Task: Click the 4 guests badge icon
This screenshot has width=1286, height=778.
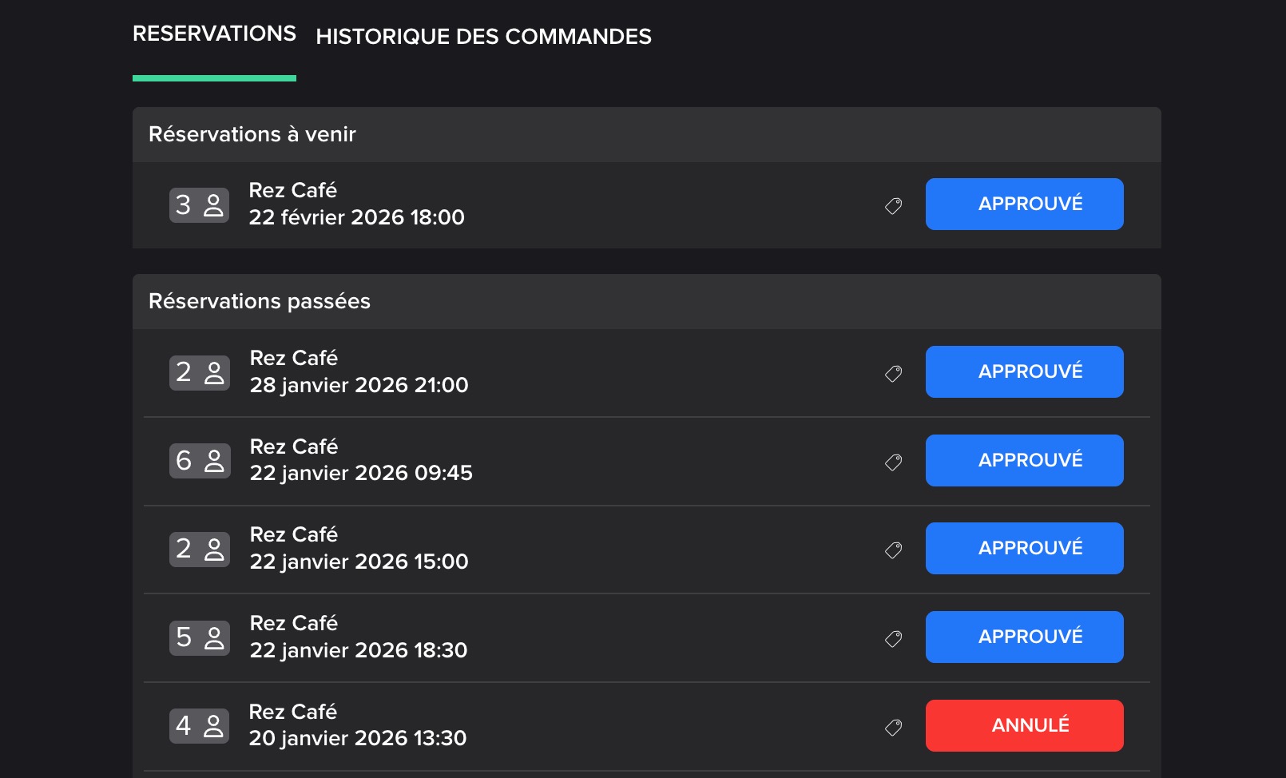Action: [199, 726]
